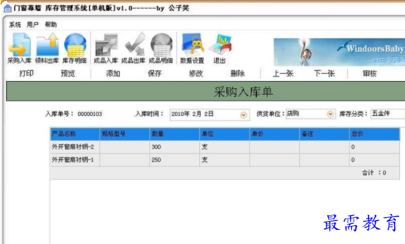Go to previous record with 上一张
The height and width of the screenshot is (244, 405).
click(x=283, y=74)
